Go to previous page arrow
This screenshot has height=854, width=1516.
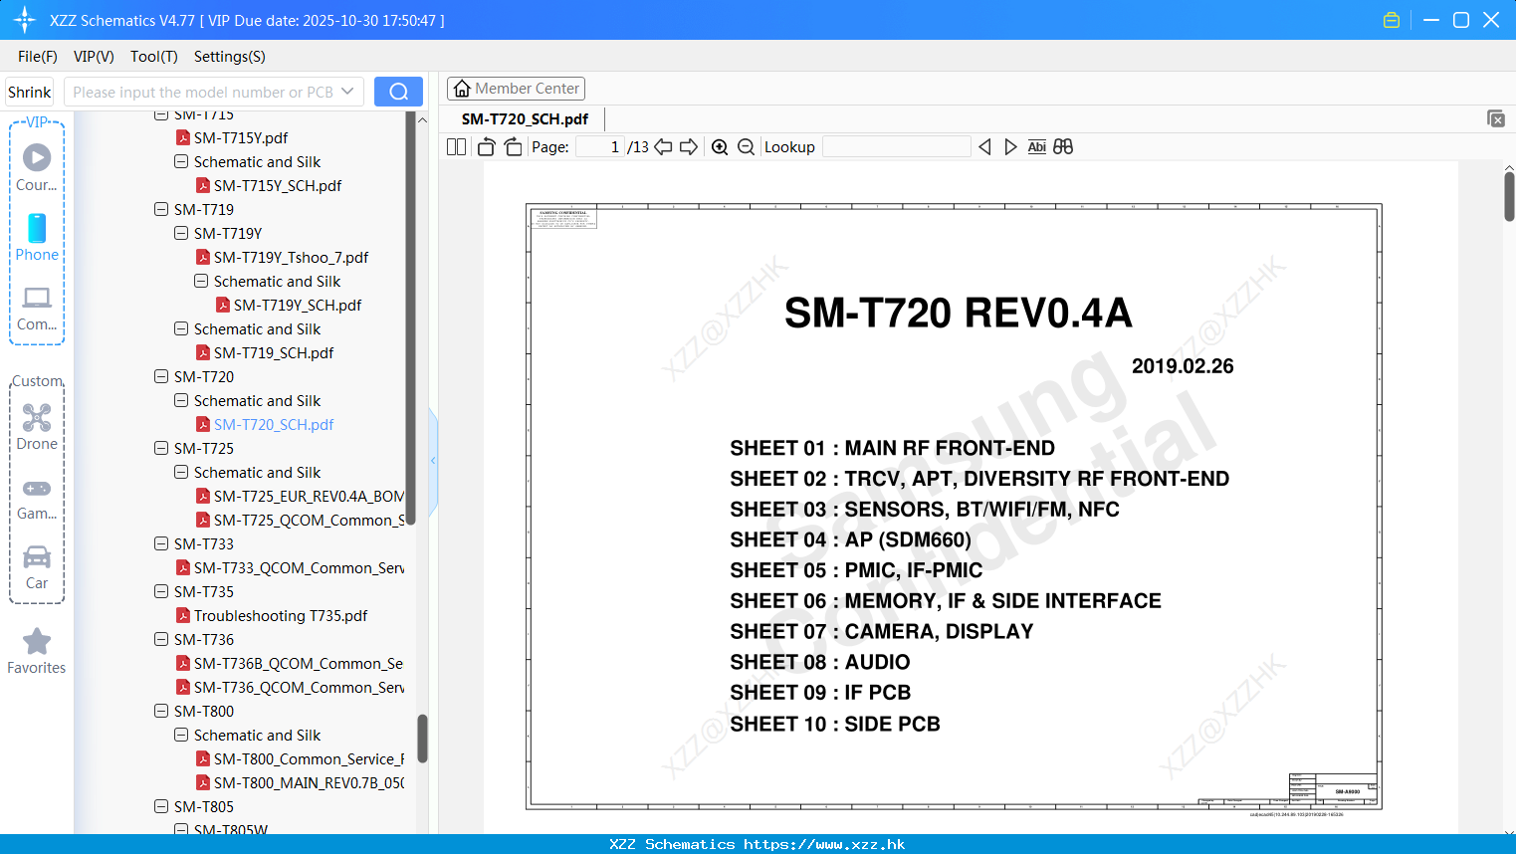point(663,146)
